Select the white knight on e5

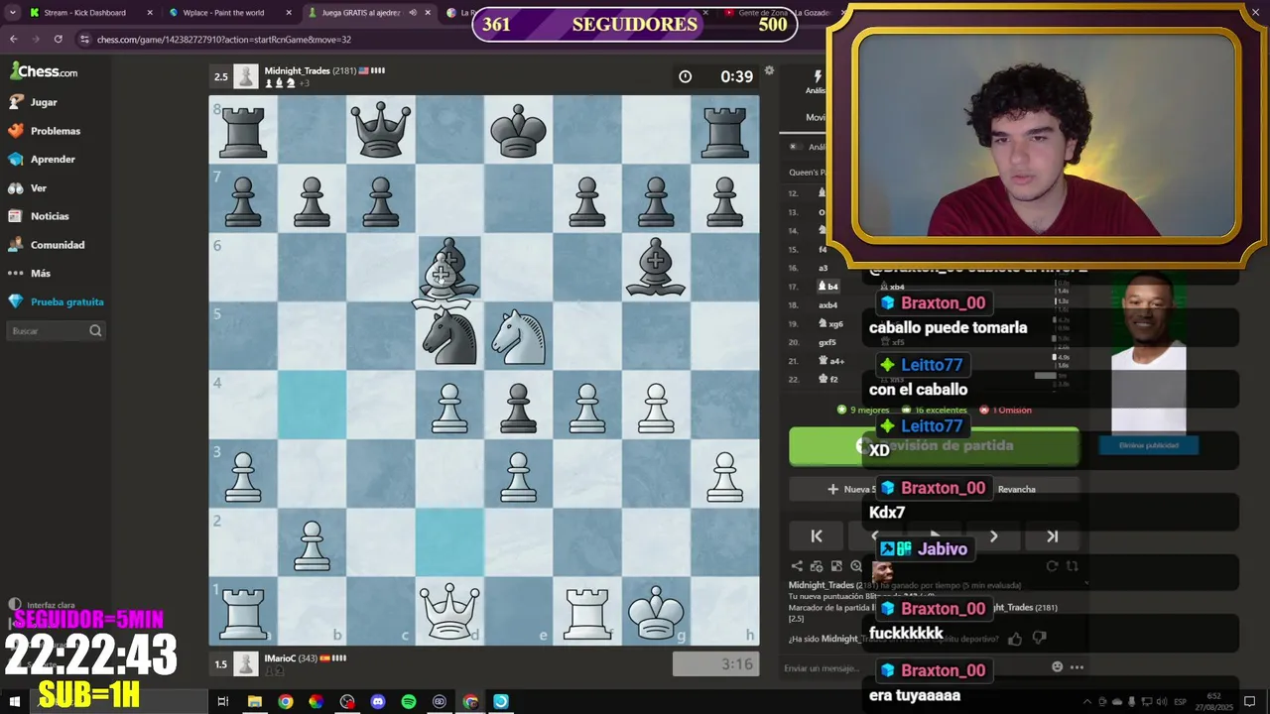(518, 336)
